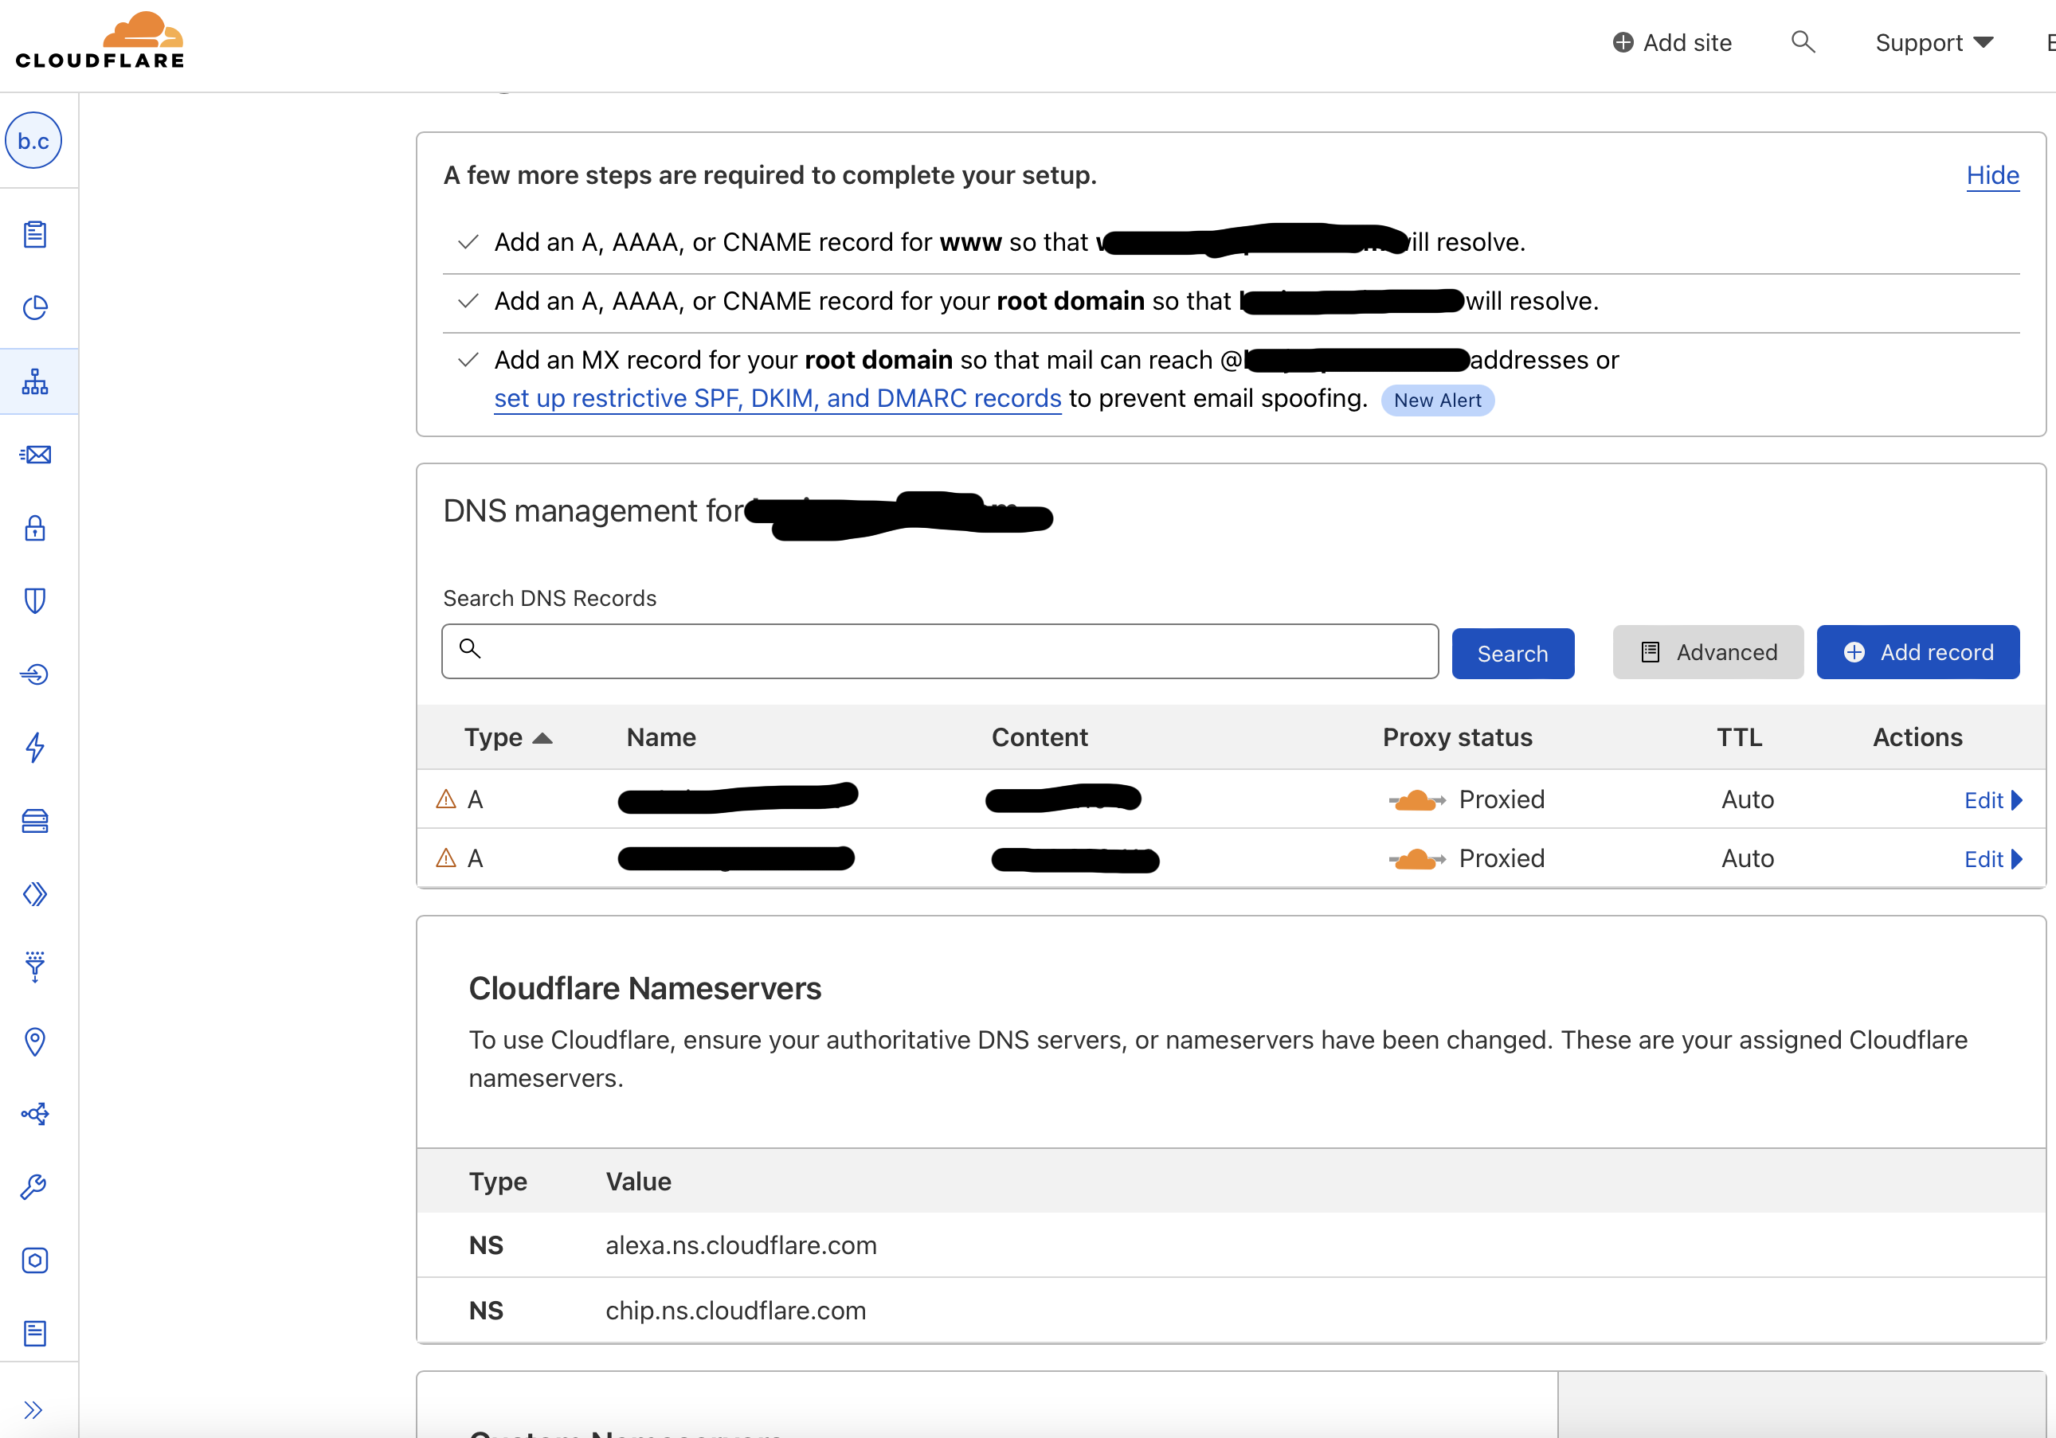
Task: Click warning triangle on second A record
Action: tap(446, 858)
